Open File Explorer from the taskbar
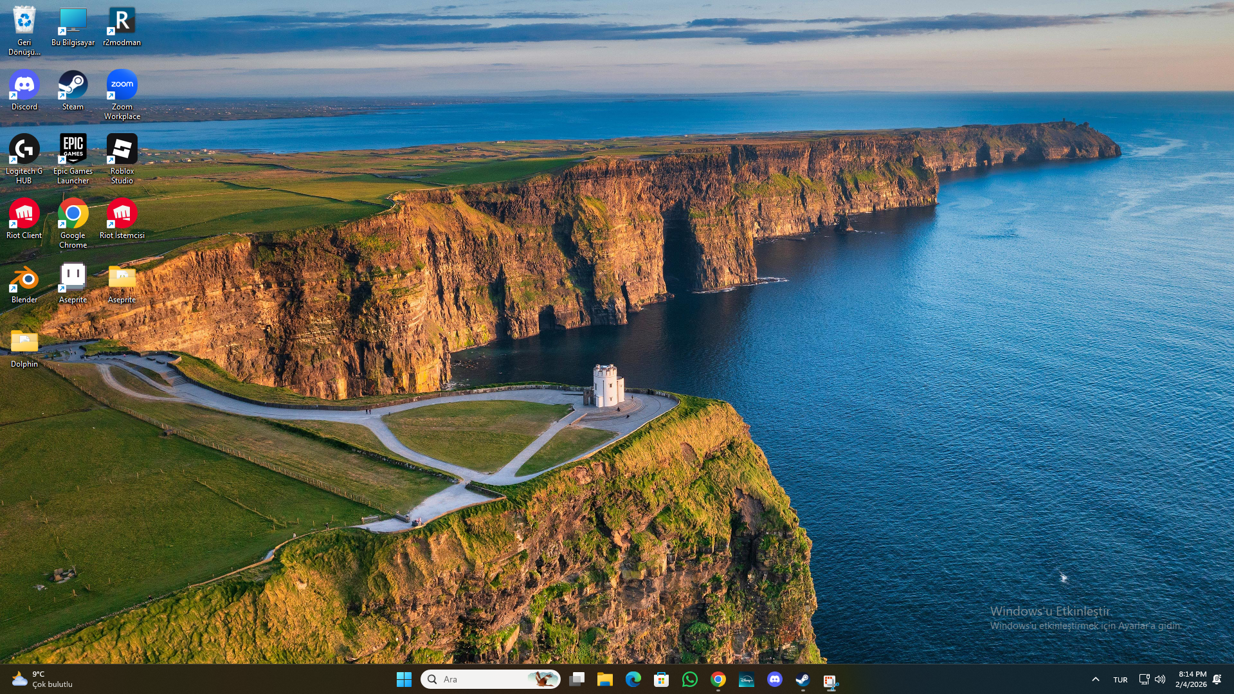 605,679
